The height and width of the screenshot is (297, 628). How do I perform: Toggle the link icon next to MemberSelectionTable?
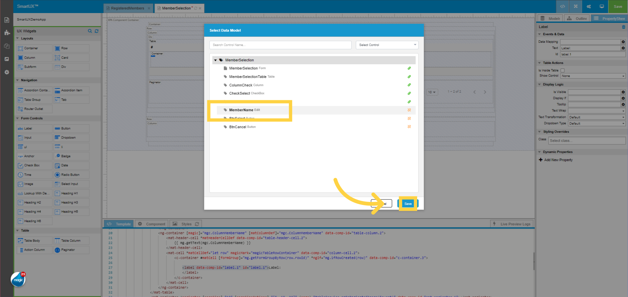point(409,77)
